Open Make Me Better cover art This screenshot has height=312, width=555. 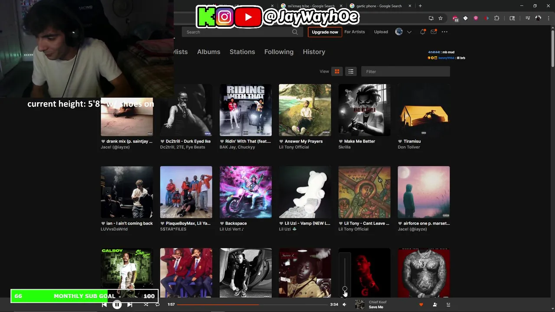click(x=364, y=110)
